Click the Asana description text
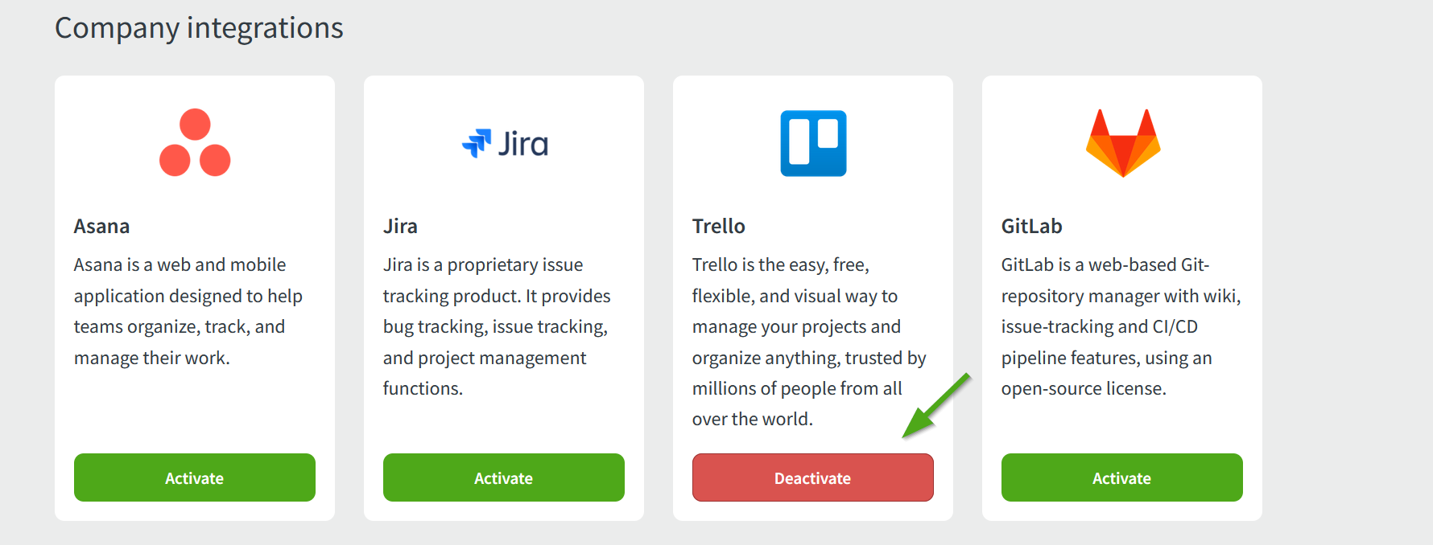 coord(188,311)
